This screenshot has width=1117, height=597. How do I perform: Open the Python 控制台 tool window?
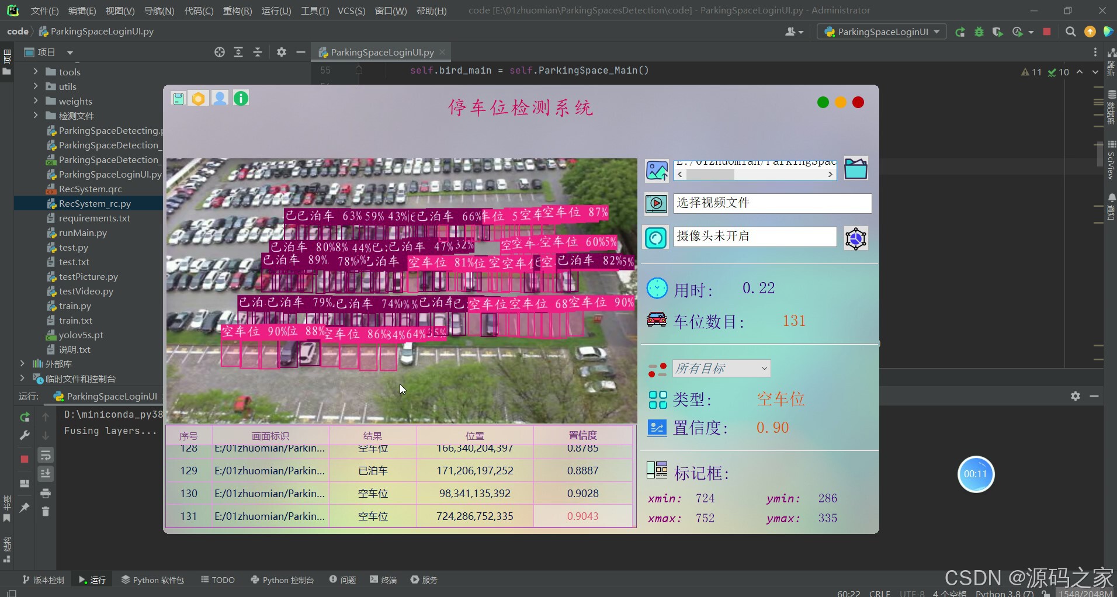tap(282, 579)
